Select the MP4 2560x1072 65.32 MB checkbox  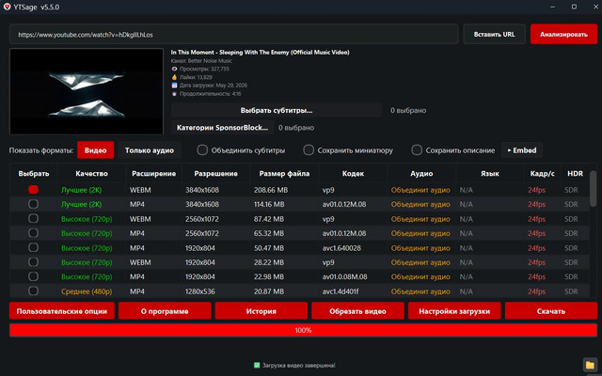(34, 233)
